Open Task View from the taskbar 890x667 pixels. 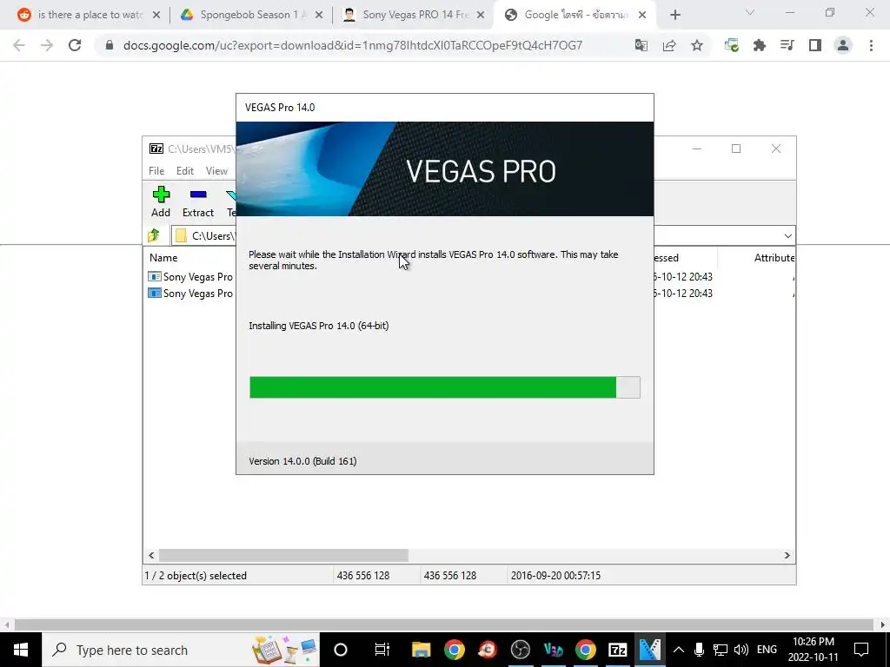click(382, 650)
